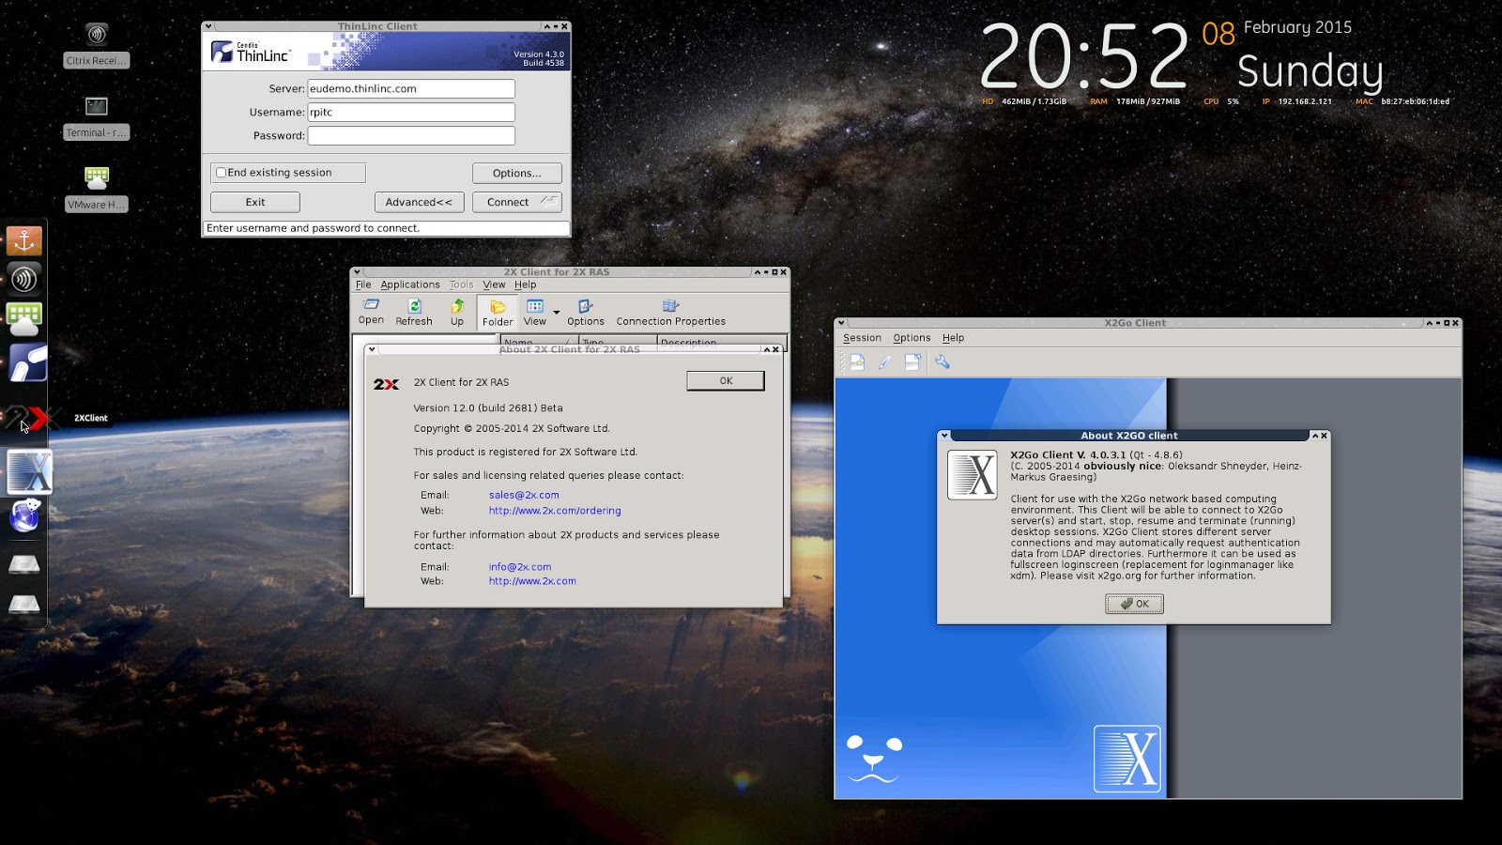Screen dimensions: 1502x845
Task: Launch 2XClient from the dock
Action: [x=32, y=418]
